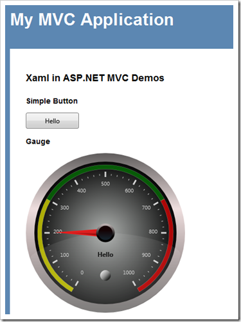This screenshot has height=322, width=241.
Task: Select the Xaml in ASP.NET MVC Demos heading
Action: click(95, 78)
